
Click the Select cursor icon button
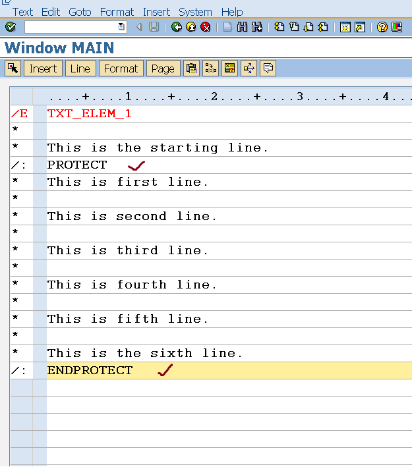13,69
